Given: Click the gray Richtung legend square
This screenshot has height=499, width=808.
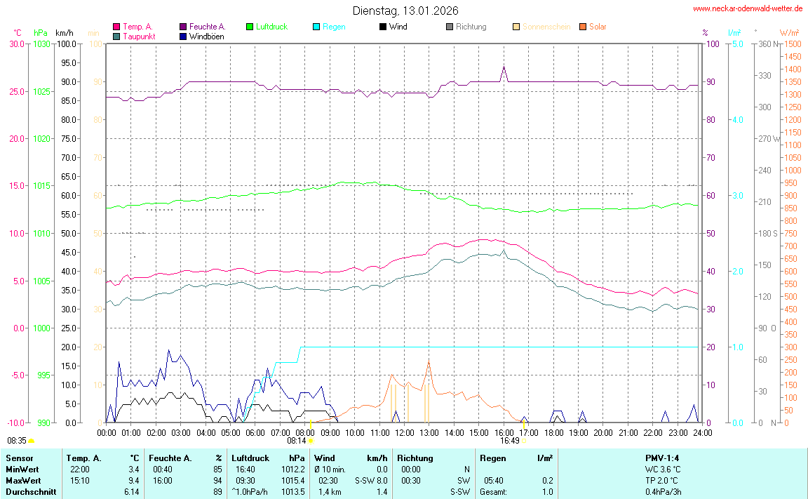Looking at the screenshot, I should point(450,27).
